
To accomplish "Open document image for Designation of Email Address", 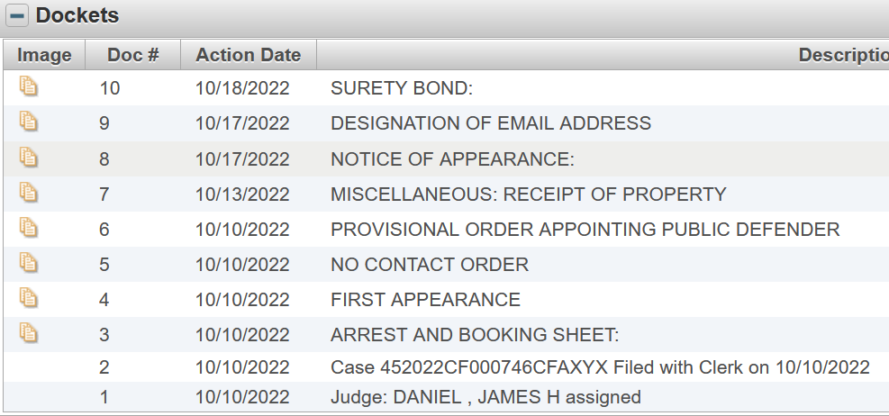I will pyautogui.click(x=30, y=122).
